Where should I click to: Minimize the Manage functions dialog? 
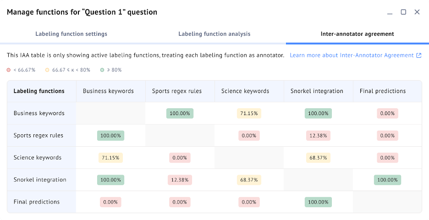pos(390,12)
